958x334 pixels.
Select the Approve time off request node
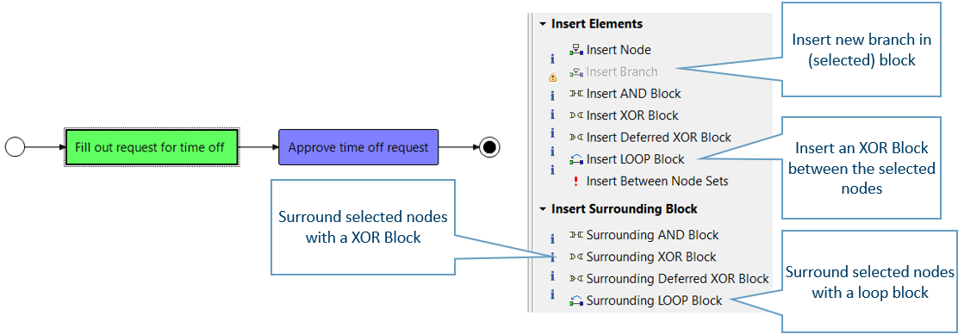click(358, 147)
